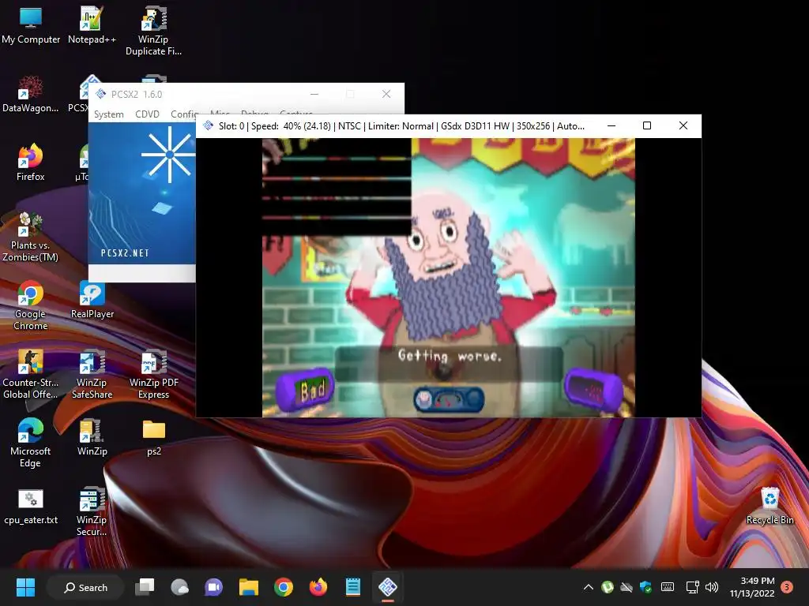Open My Computer desktop icon

coord(31,26)
